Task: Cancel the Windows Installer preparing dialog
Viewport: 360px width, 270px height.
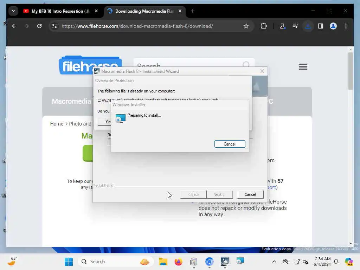Action: [230, 144]
